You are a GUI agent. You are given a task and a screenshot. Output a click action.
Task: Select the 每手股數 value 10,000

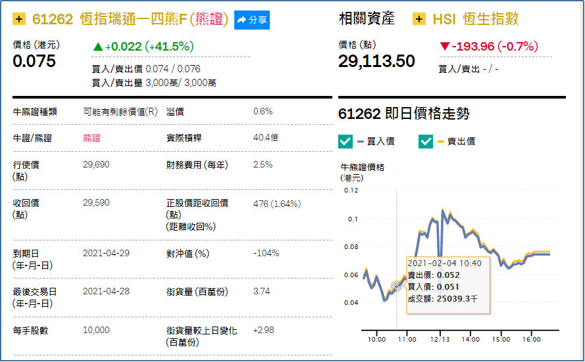(x=96, y=330)
